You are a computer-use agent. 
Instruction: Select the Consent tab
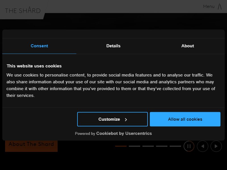39,46
